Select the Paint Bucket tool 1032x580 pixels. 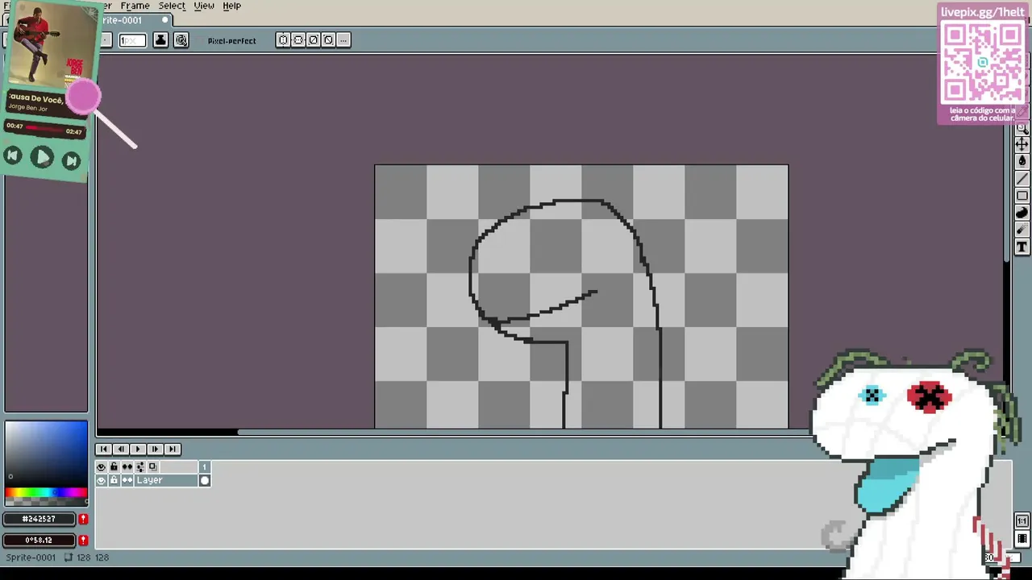click(1022, 162)
